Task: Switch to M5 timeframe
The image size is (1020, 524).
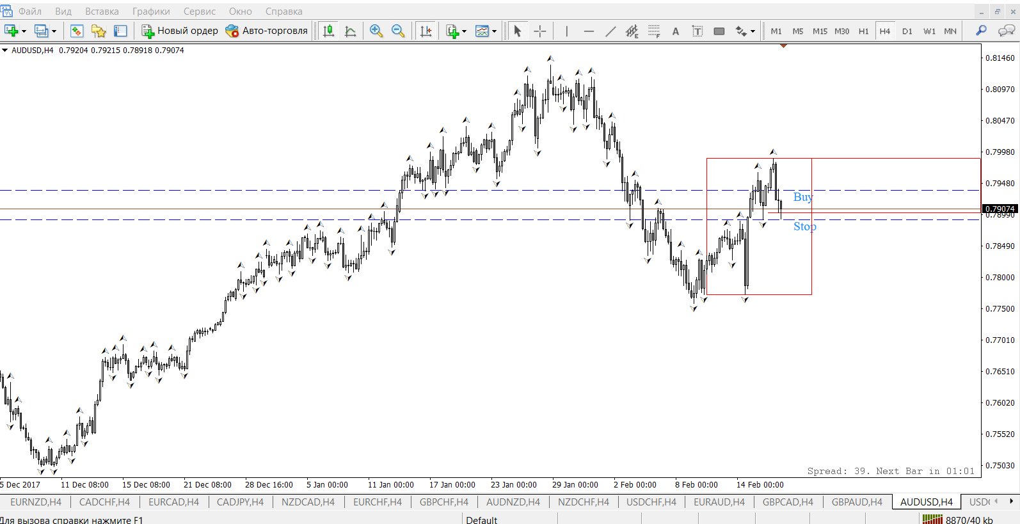Action: pos(798,31)
